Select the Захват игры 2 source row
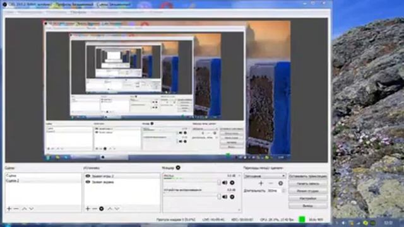This screenshot has width=404, height=227. (x=122, y=176)
